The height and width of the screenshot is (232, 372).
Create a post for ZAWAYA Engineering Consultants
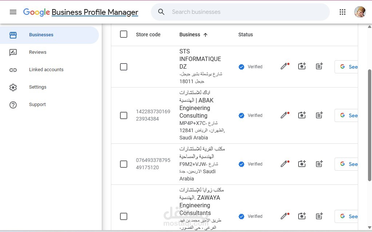coord(319,216)
